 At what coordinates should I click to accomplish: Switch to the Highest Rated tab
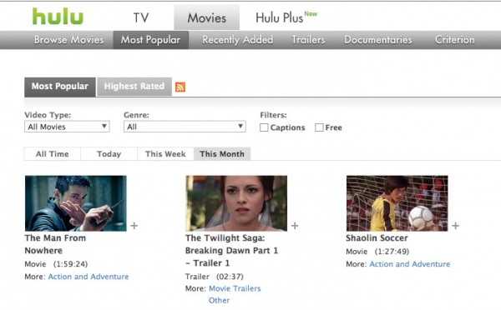pos(134,87)
